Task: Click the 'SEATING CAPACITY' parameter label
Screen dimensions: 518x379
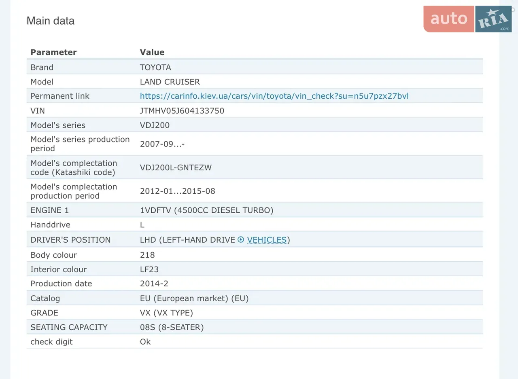Action: coord(69,327)
